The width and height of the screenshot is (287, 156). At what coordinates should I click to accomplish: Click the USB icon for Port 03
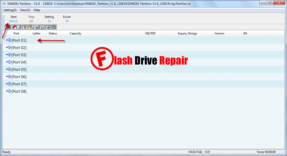click(9, 55)
